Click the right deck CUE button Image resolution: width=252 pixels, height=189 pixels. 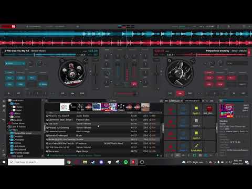tap(170, 93)
